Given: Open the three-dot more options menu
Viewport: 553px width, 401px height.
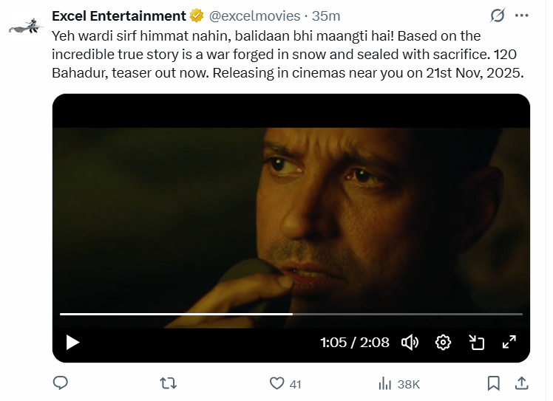Looking at the screenshot, I should (521, 16).
